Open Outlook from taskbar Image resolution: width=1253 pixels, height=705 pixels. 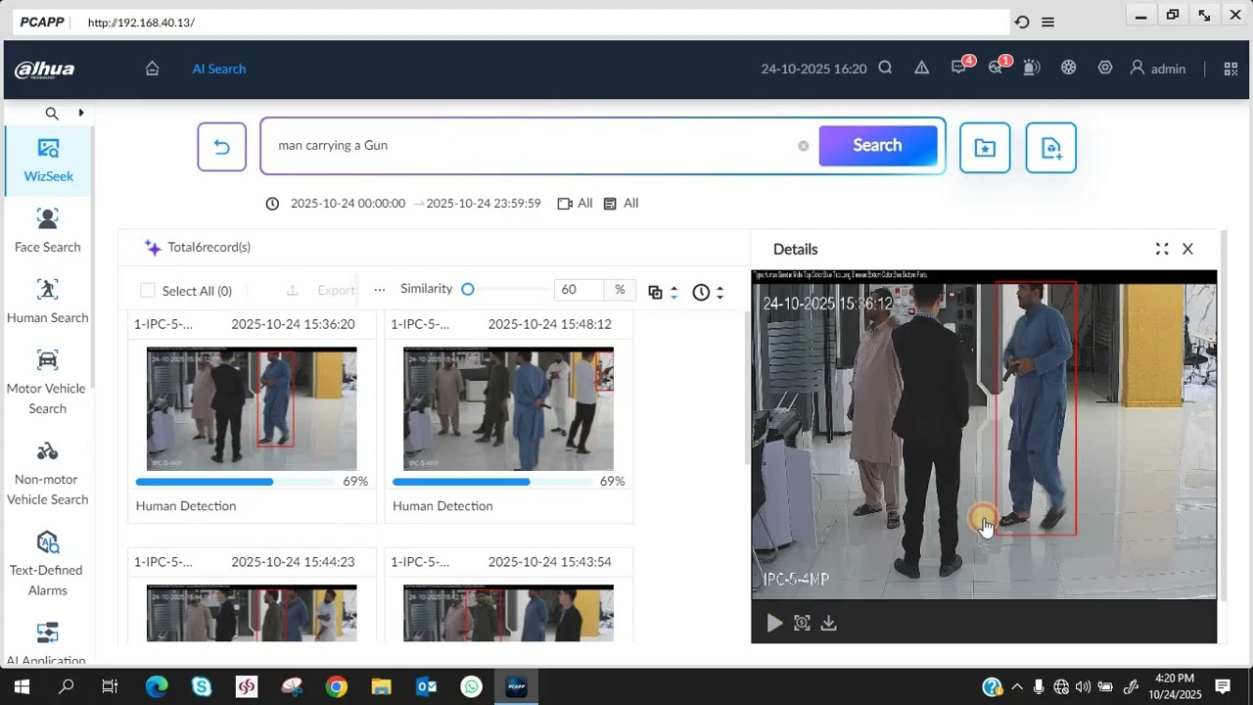[426, 686]
